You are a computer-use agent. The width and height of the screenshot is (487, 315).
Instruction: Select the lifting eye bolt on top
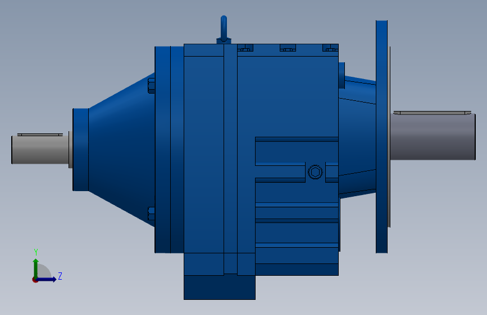coord(224,30)
